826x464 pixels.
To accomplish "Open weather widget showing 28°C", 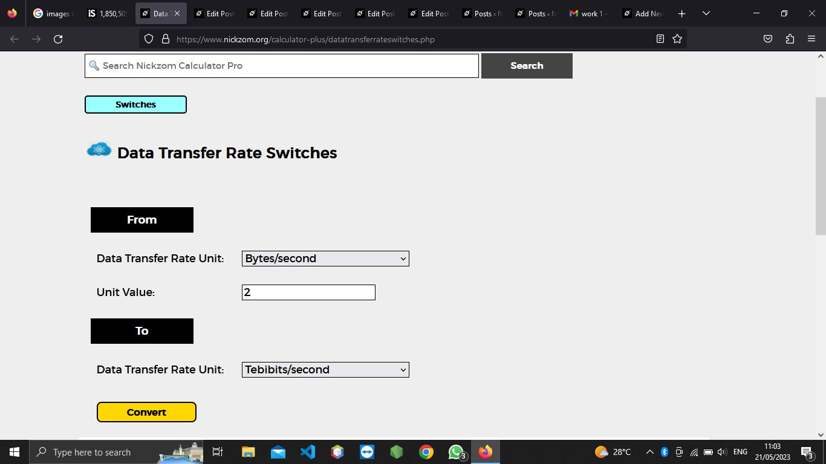I will 613,452.
